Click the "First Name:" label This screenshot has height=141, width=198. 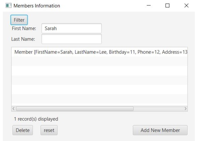(24, 28)
